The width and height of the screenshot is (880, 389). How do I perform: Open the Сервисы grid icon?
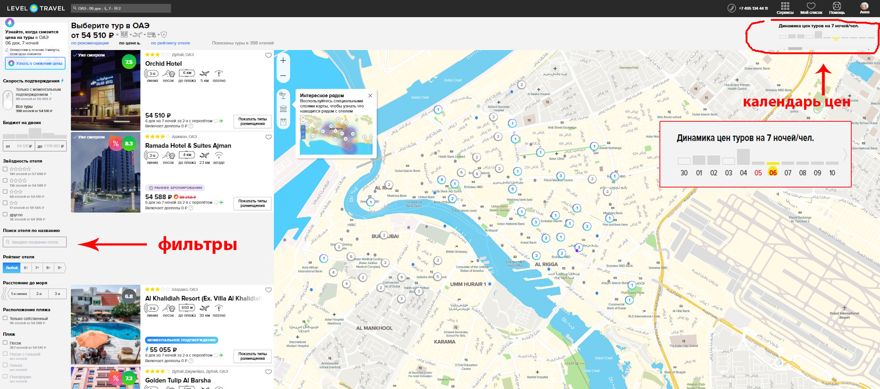(x=785, y=6)
